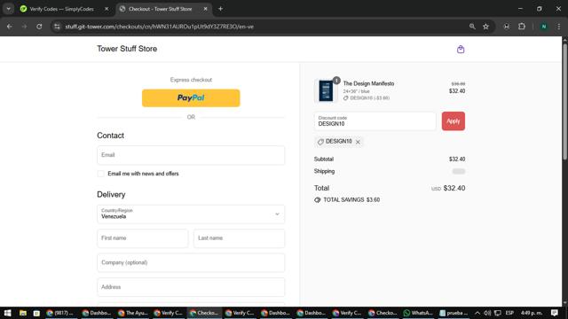Open the Chrome three-dot menu
This screenshot has height=319, width=568.
click(x=558, y=27)
